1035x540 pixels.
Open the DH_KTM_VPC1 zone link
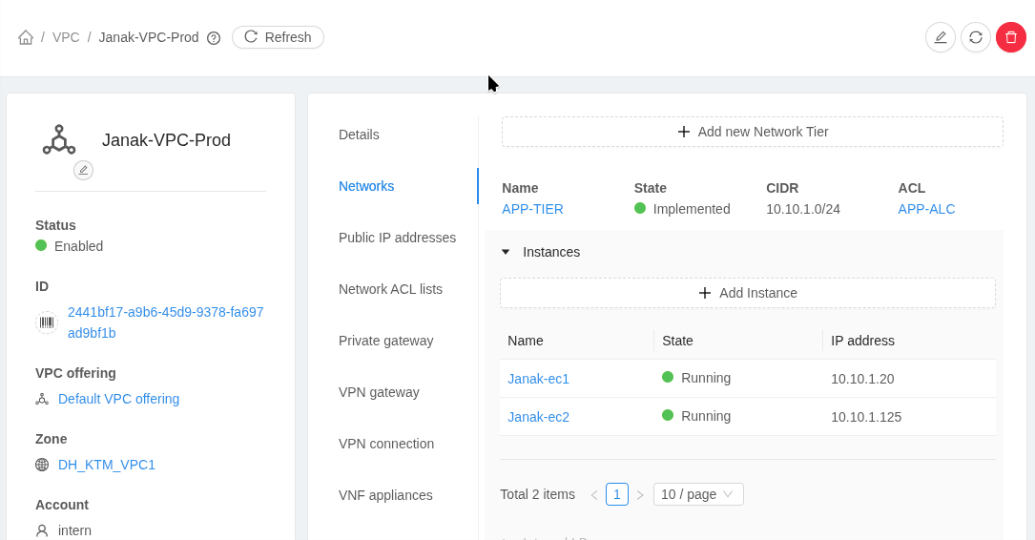(x=107, y=465)
